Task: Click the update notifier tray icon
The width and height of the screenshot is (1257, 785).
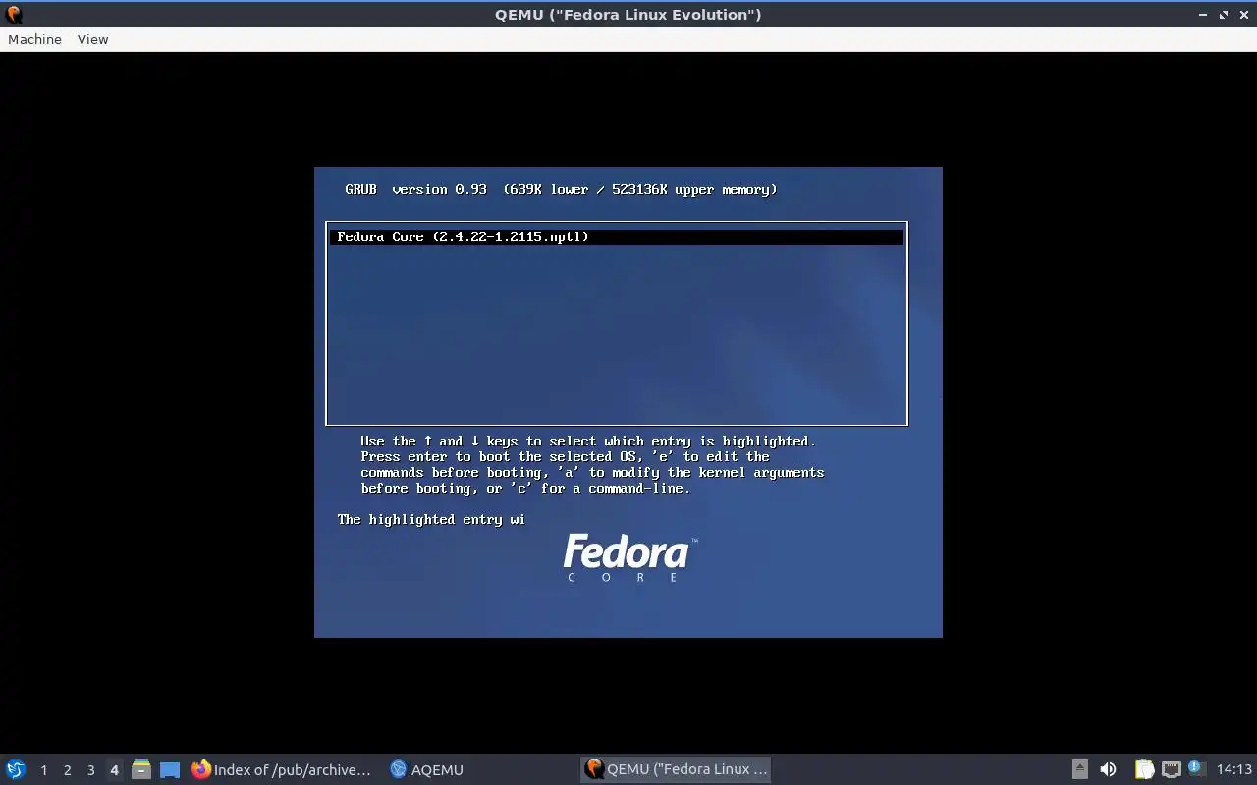Action: tap(1196, 768)
